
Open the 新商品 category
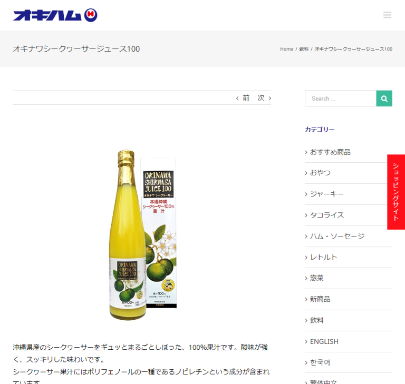coord(320,299)
